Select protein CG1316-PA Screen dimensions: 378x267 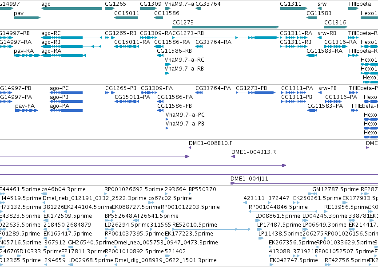(341, 97)
